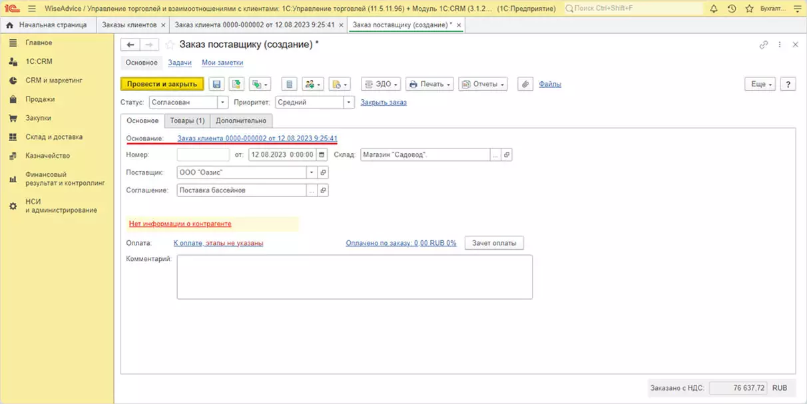Open the ЭДО dropdown

[x=381, y=84]
